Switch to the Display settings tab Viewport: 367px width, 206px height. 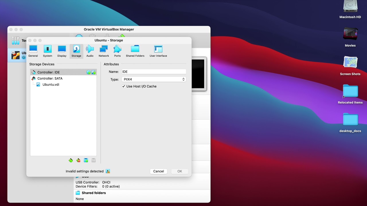[62, 51]
